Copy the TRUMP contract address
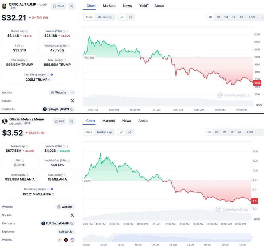This screenshot has height=246, width=264. coord(72,109)
